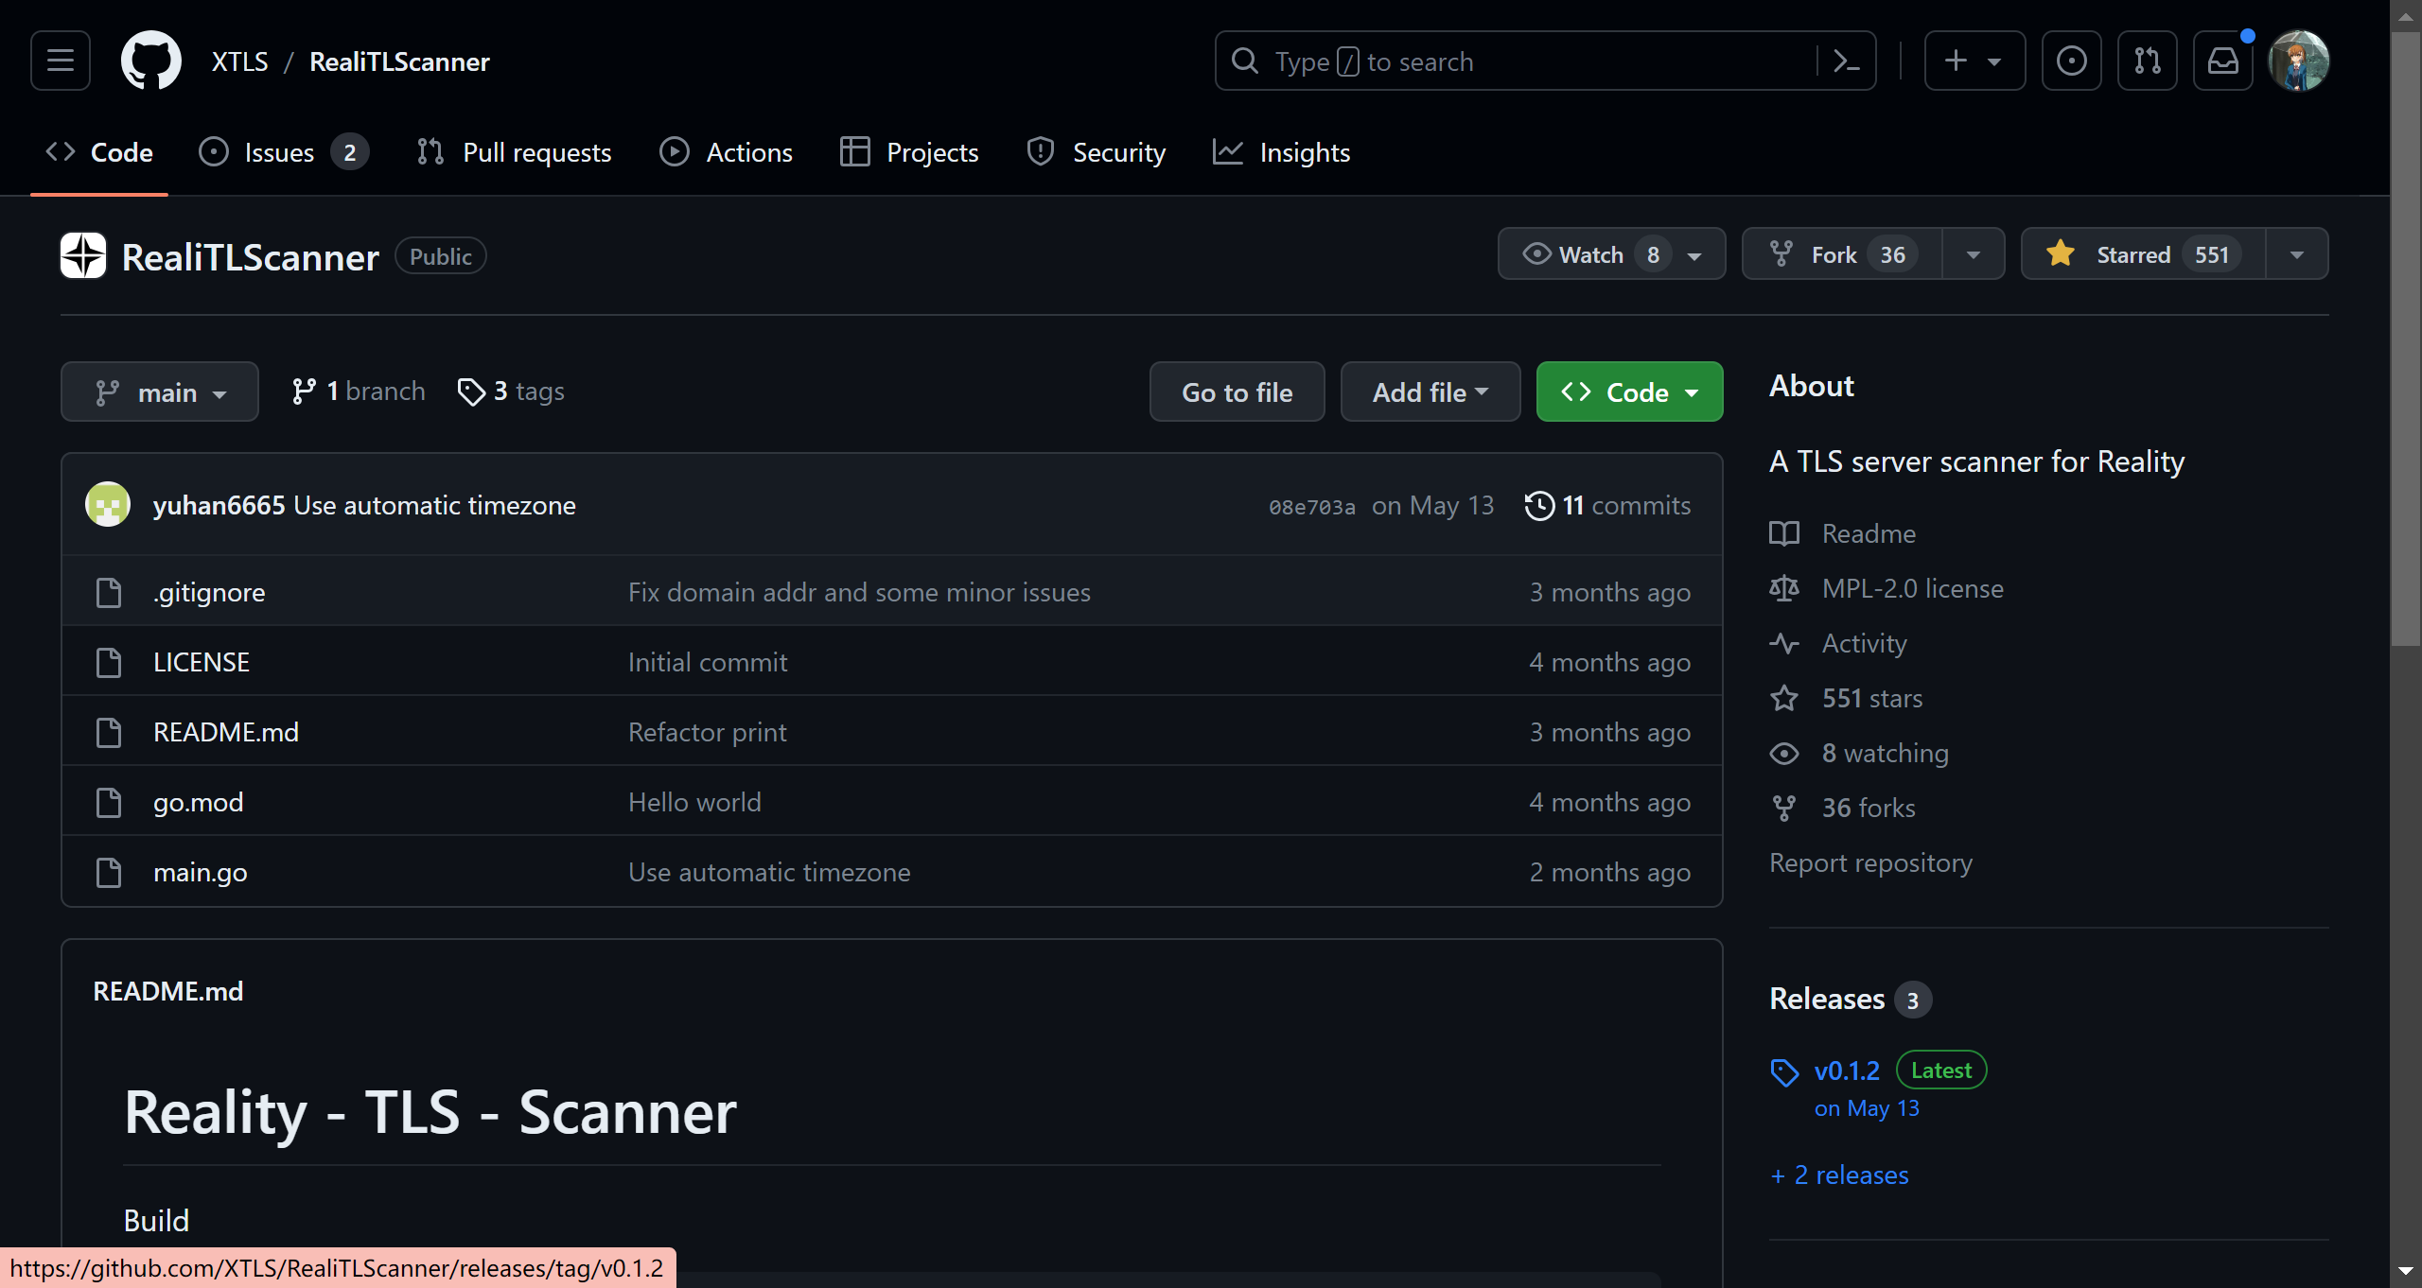
Task: Click the scale icon beside MPL-2.0 license
Action: coord(1784,589)
